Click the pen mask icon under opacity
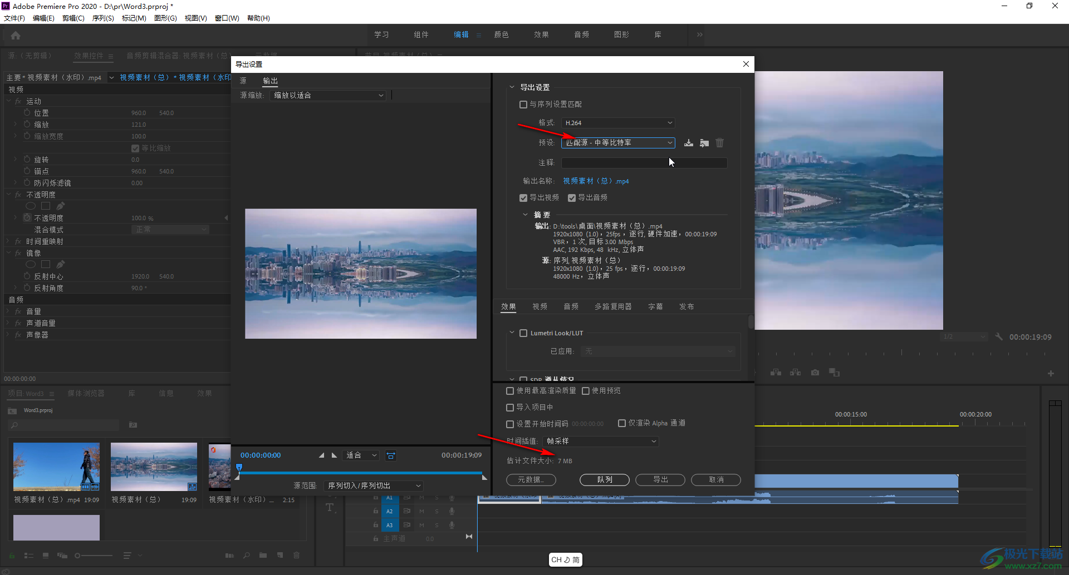This screenshot has width=1069, height=575. point(61,206)
